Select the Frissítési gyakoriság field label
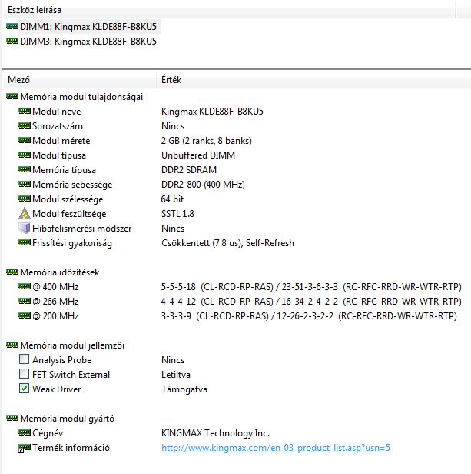The image size is (471, 474). 72,243
